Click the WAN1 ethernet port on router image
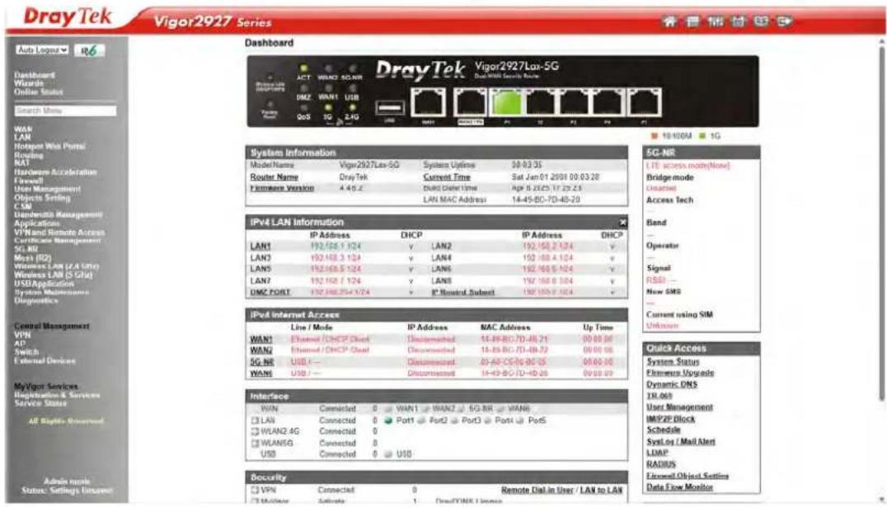Image resolution: width=887 pixels, height=507 pixels. coord(428,103)
